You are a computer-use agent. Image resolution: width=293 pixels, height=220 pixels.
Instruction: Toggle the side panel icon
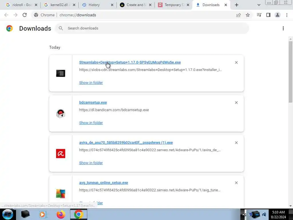tap(268, 15)
